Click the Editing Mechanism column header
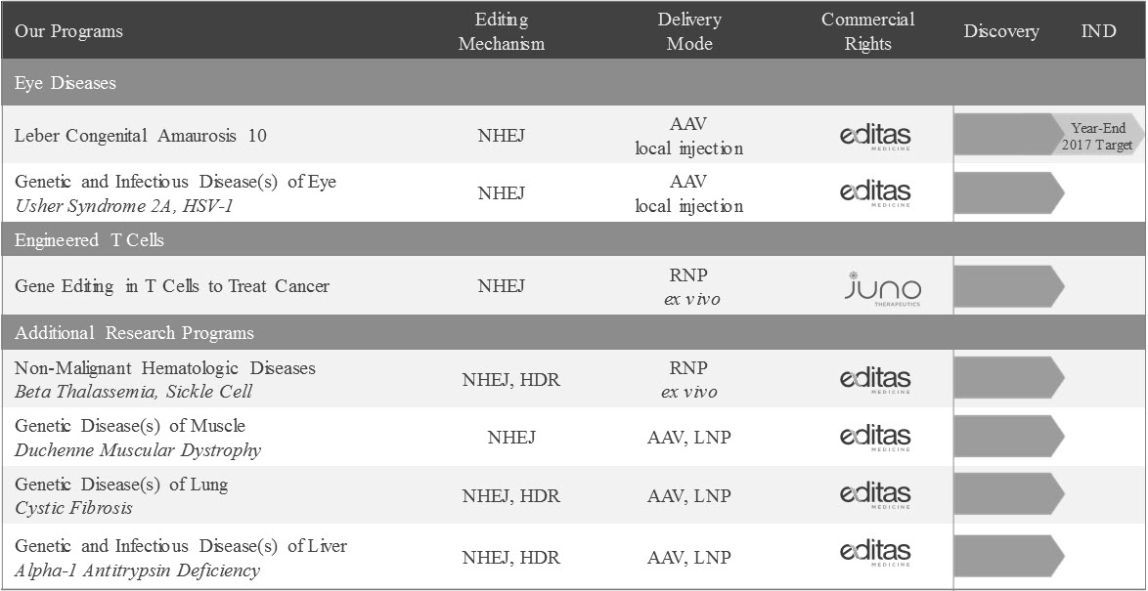The height and width of the screenshot is (591, 1148). [502, 31]
